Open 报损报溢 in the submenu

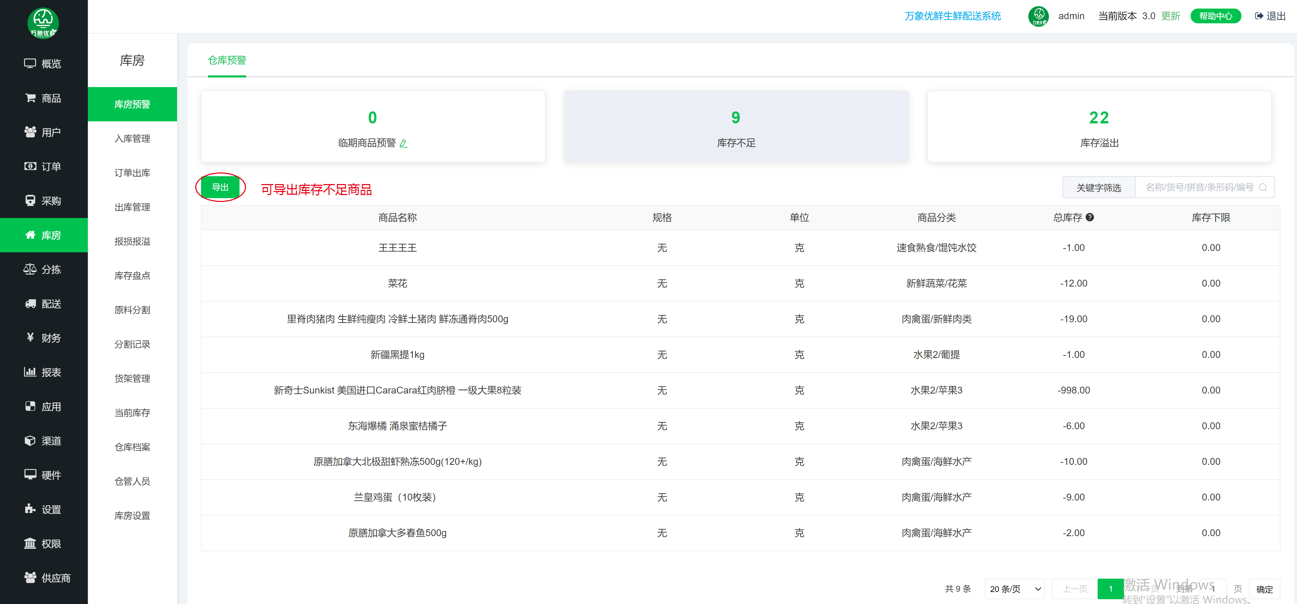point(132,241)
